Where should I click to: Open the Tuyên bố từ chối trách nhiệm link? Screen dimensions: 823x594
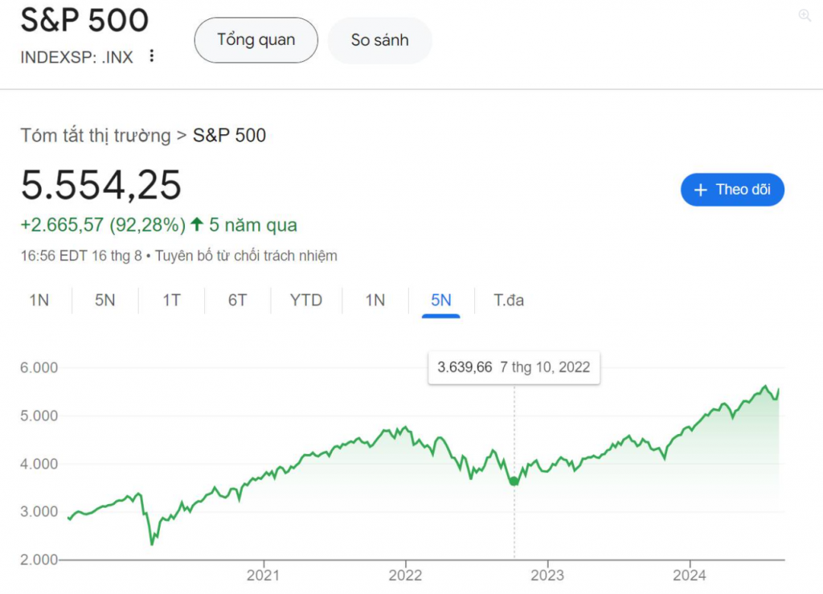coord(246,256)
